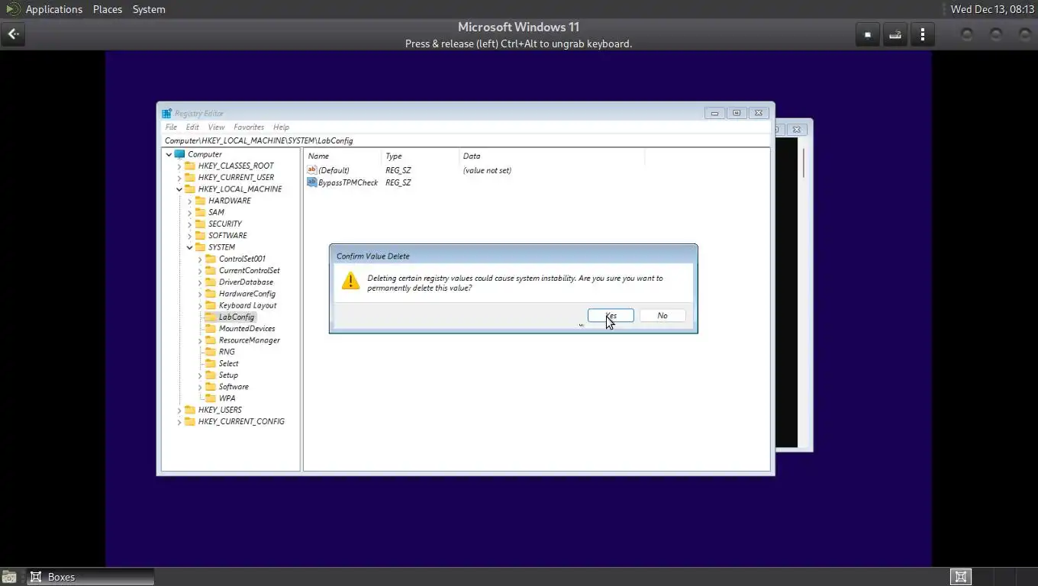Click the ResourceManager folder icon

point(211,340)
